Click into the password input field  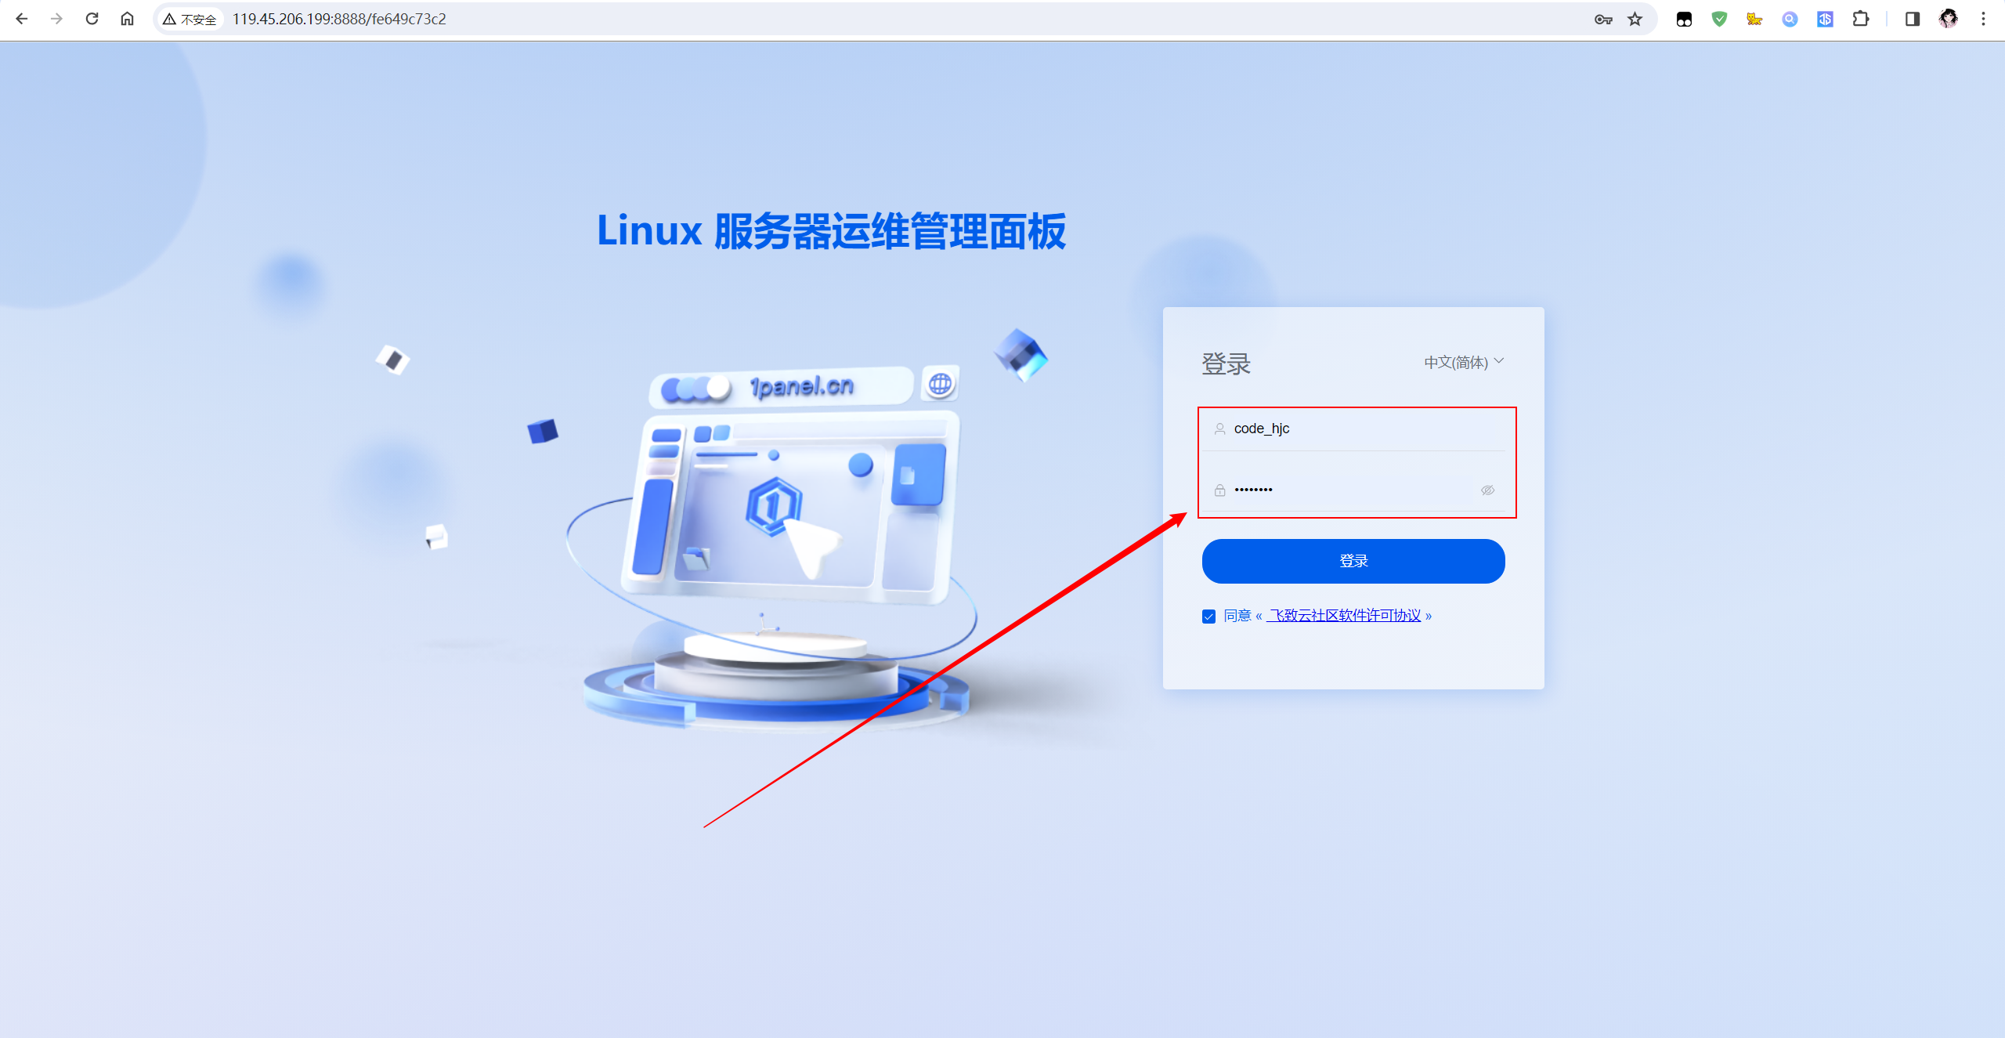1353,490
